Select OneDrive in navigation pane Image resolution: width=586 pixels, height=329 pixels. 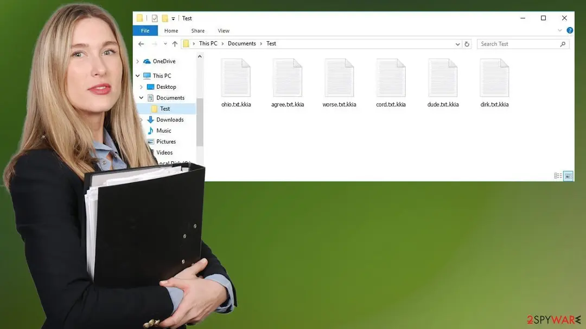coord(164,61)
